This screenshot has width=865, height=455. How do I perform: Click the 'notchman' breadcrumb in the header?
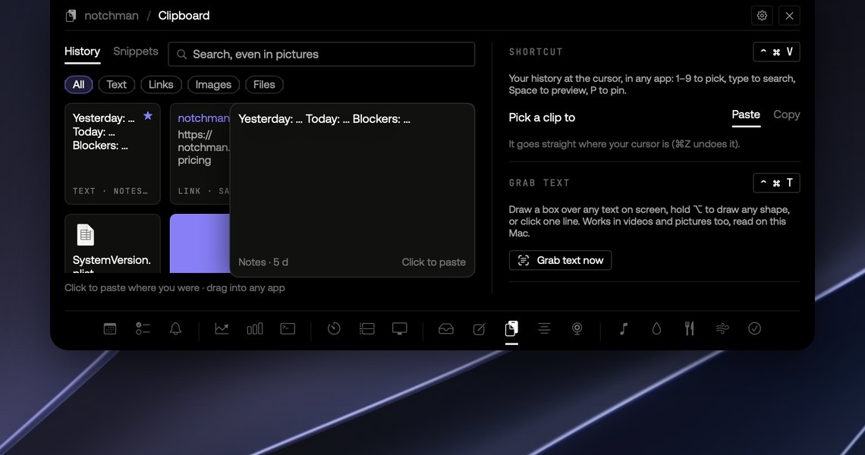click(112, 15)
